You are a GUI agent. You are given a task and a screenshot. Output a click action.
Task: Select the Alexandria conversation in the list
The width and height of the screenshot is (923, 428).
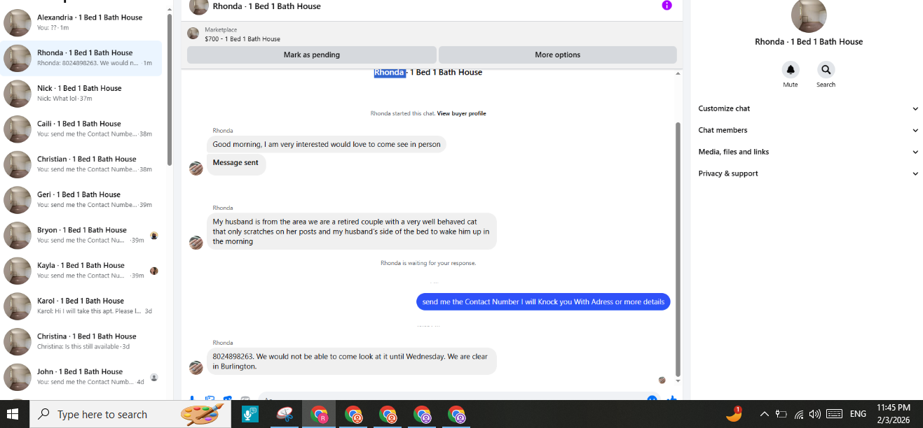click(x=81, y=22)
